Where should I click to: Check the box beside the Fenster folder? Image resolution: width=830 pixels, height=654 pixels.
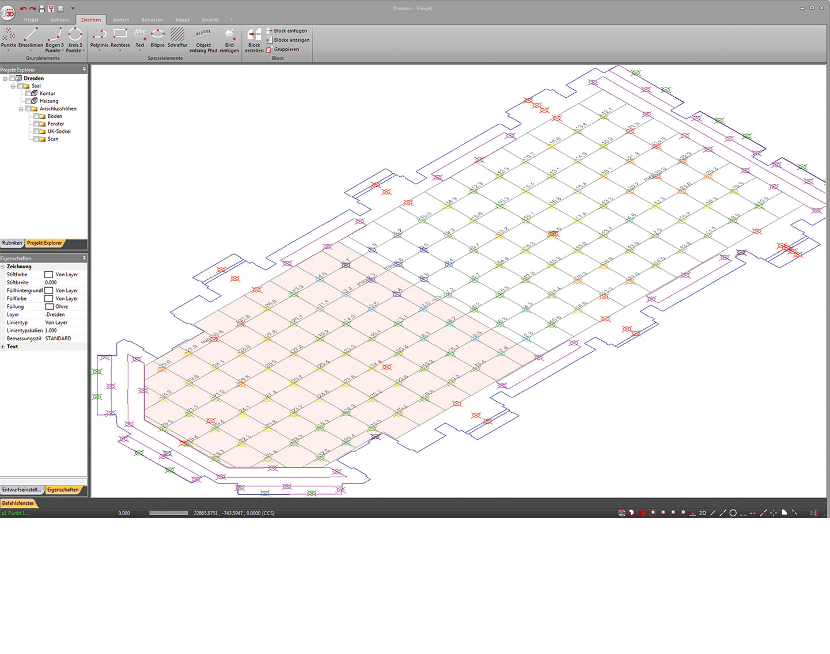36,123
